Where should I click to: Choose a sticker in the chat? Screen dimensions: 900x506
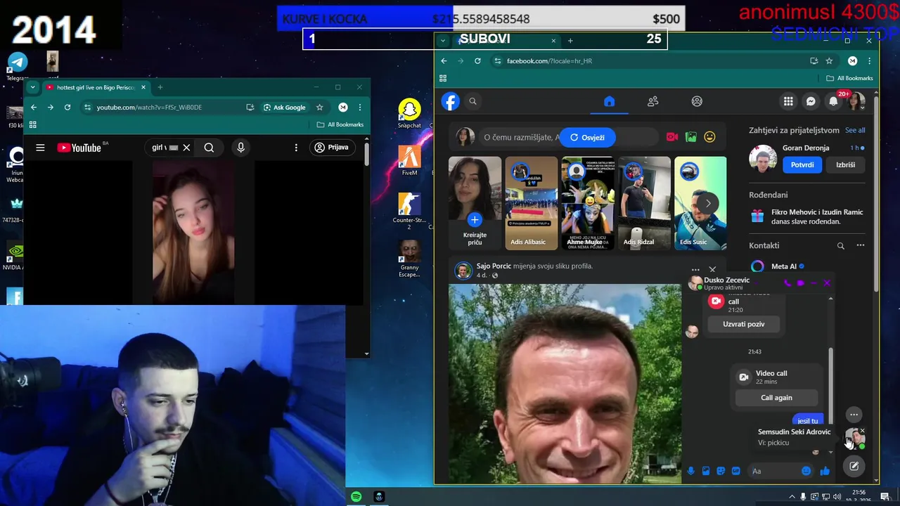click(721, 471)
